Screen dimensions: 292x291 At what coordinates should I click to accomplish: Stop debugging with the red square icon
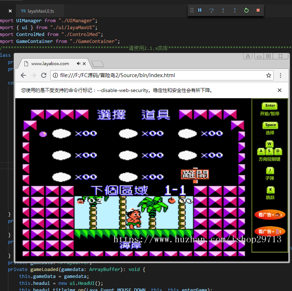258,10
